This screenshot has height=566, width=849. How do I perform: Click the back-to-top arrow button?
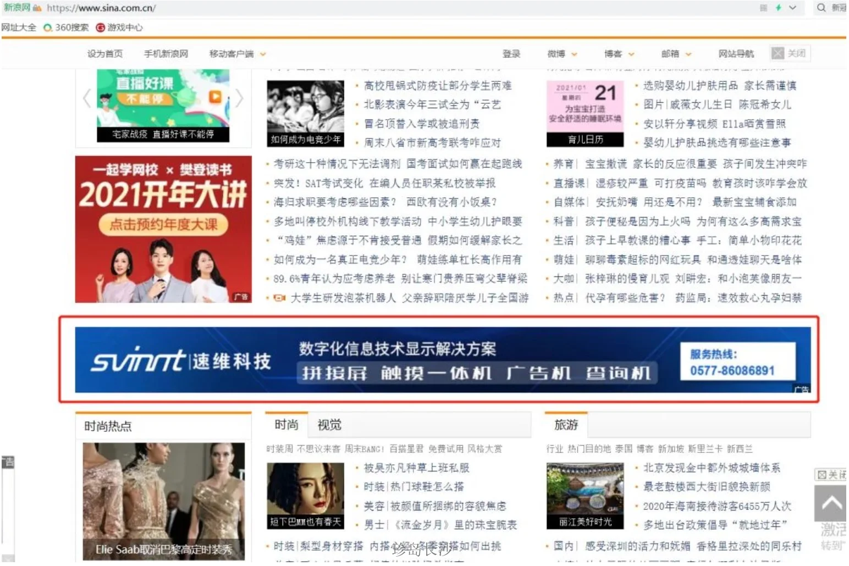click(831, 503)
